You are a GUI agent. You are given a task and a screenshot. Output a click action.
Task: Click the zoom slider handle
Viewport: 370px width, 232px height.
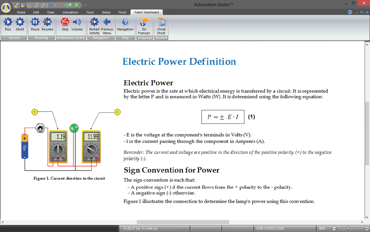point(348,228)
